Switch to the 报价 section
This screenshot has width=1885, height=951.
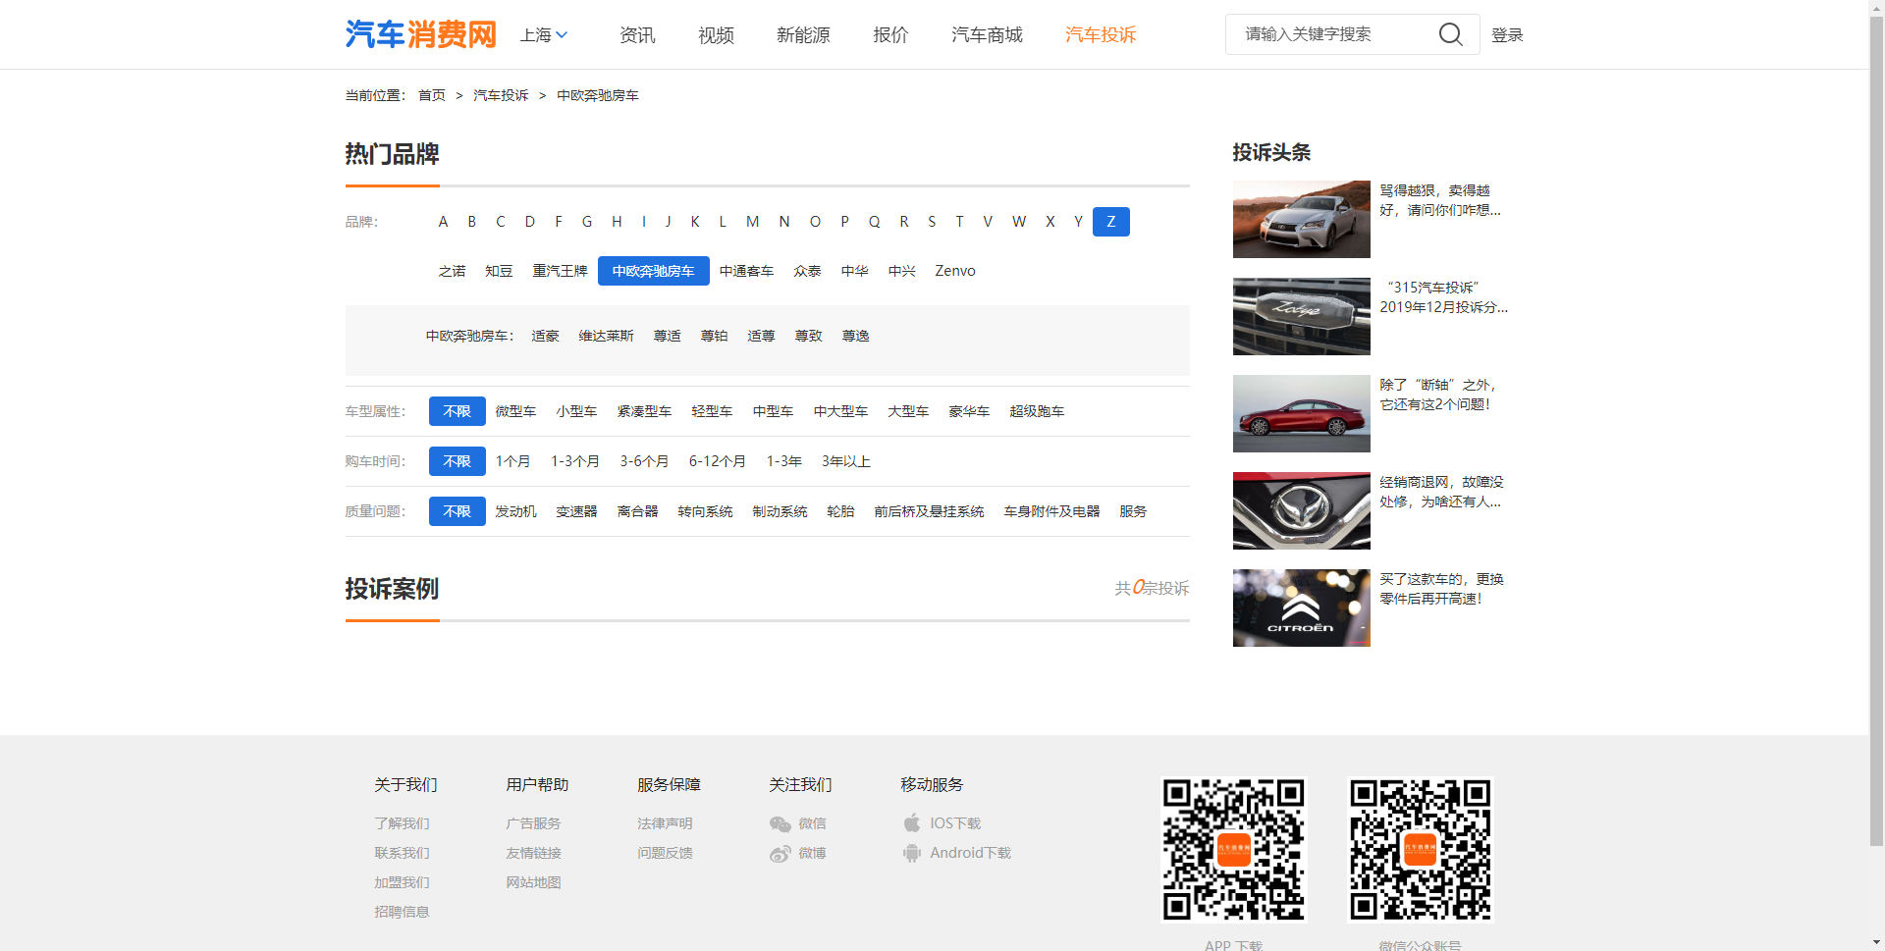point(889,34)
